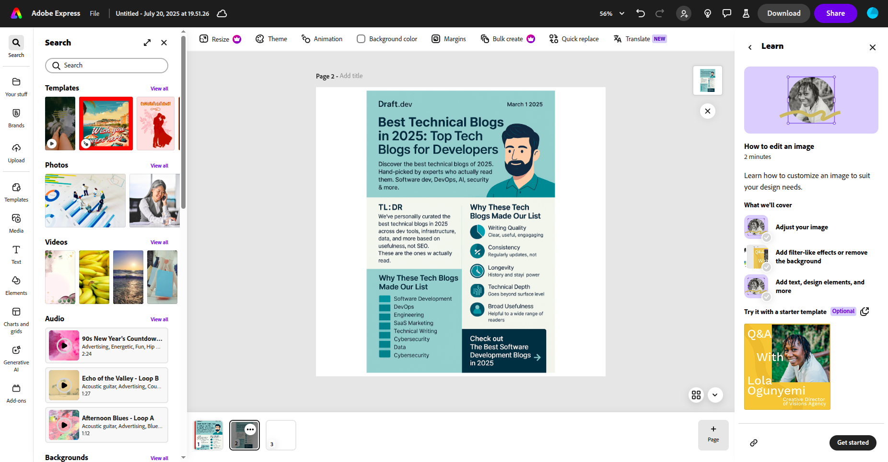Click the Download button

(784, 13)
